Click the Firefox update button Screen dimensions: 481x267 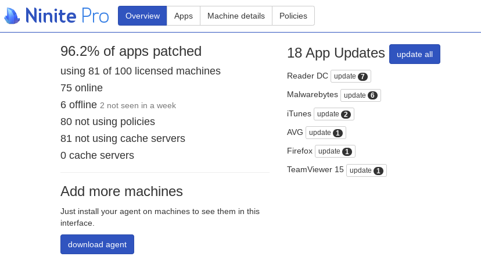335,151
